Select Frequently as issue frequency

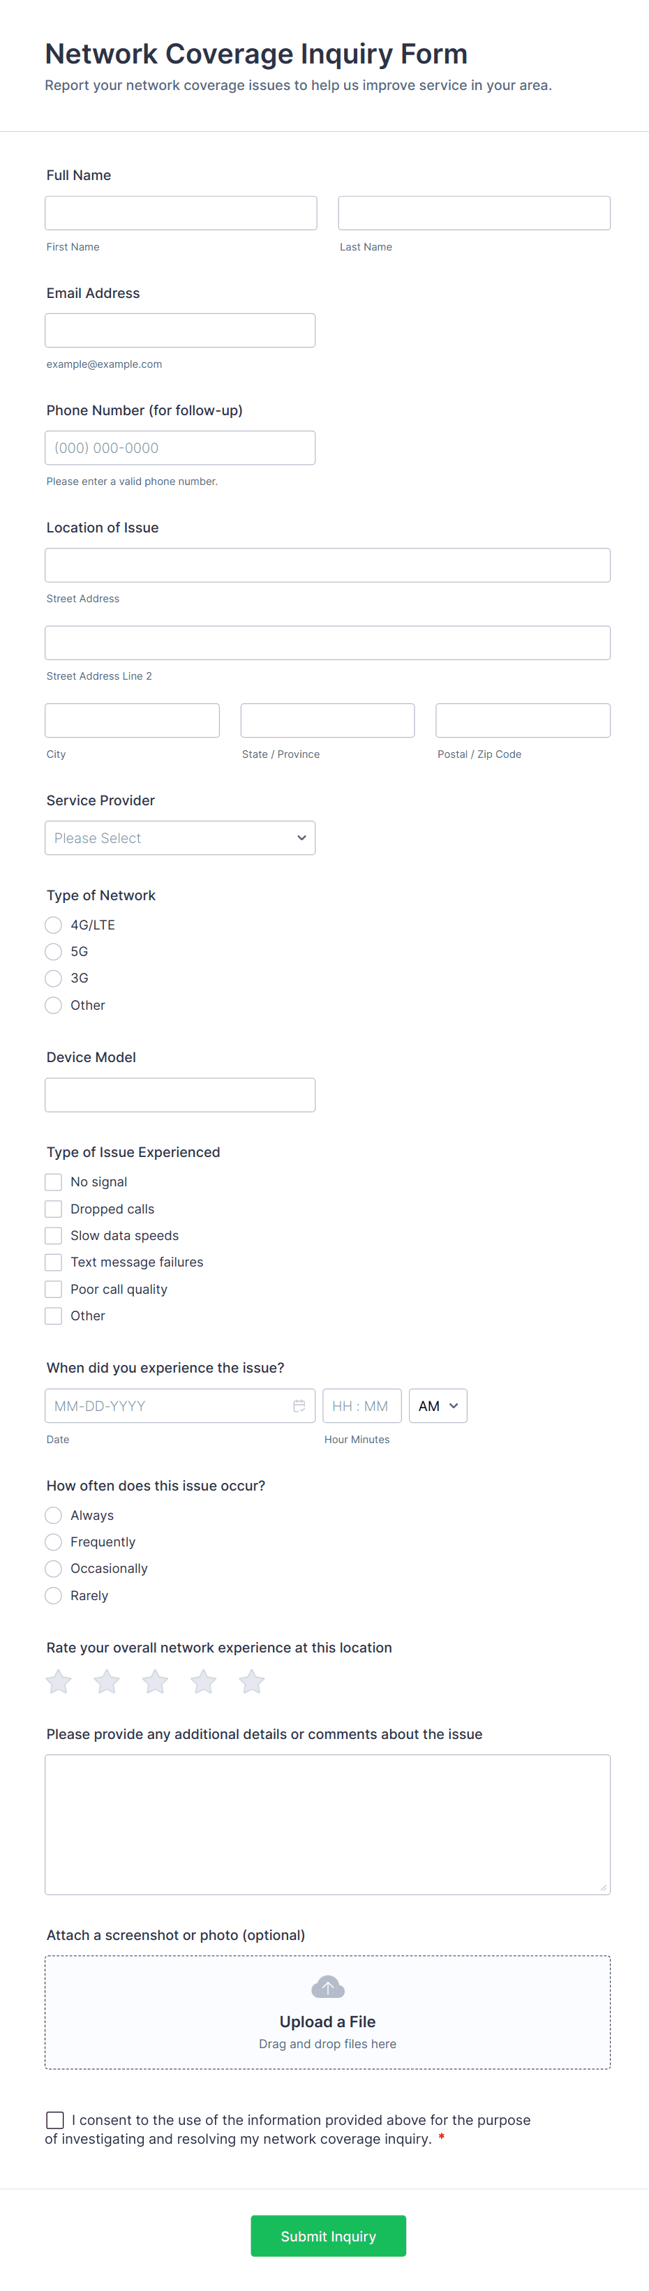click(53, 1542)
